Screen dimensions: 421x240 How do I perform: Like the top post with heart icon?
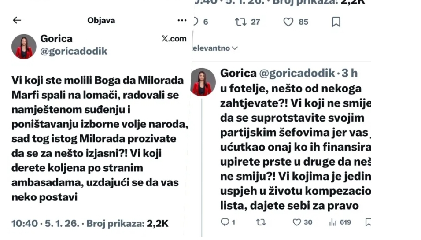point(288,22)
